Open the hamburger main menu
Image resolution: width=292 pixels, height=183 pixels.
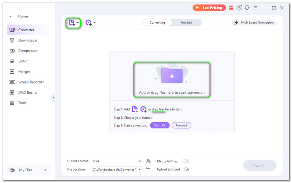tap(256, 8)
